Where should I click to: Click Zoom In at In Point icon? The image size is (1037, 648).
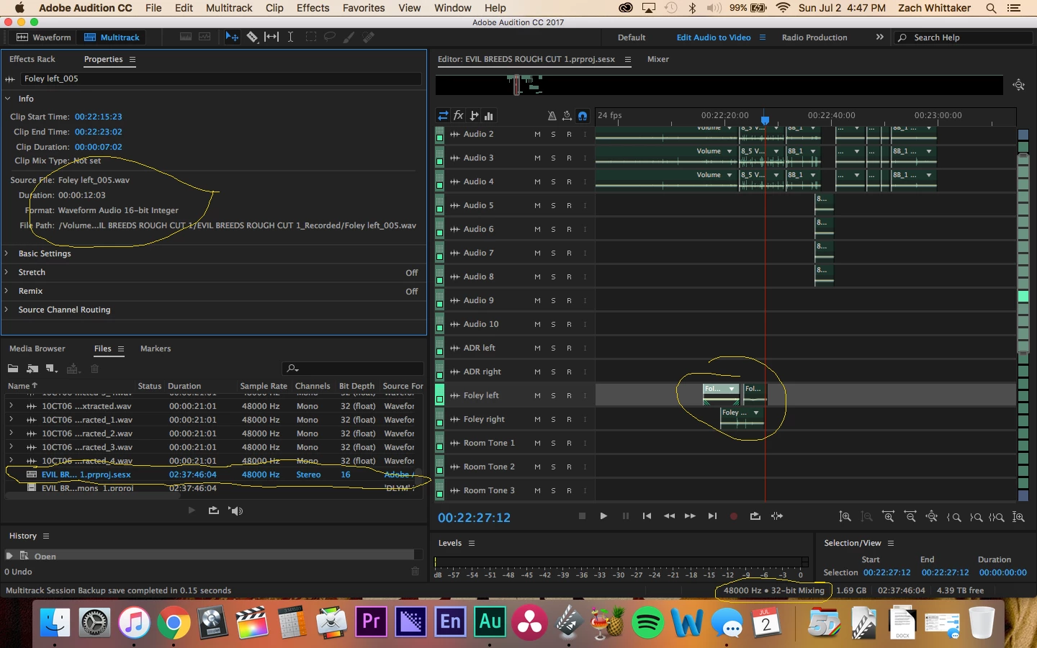[x=953, y=517]
